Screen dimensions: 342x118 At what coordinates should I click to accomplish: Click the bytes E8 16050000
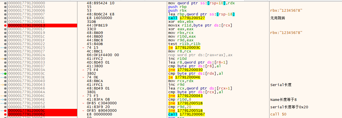[99, 18]
